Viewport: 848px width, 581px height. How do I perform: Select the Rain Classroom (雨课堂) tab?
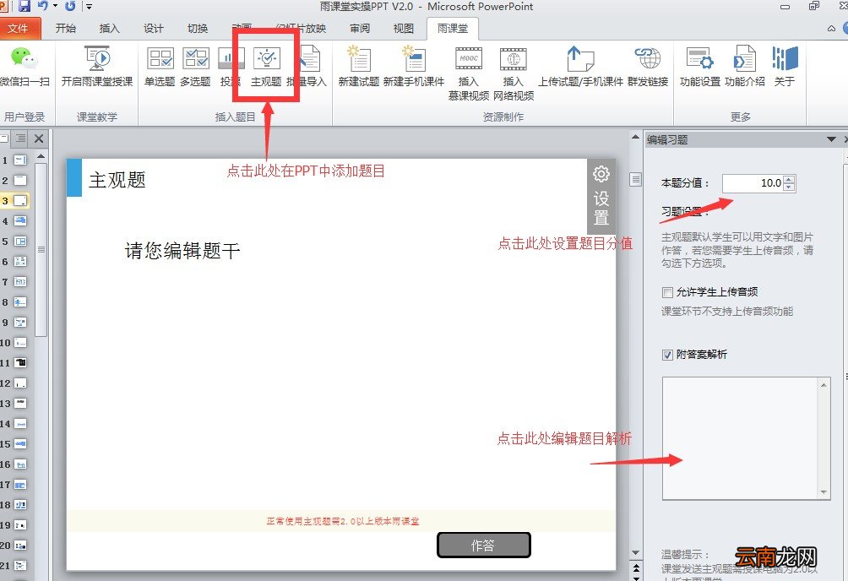tap(452, 28)
